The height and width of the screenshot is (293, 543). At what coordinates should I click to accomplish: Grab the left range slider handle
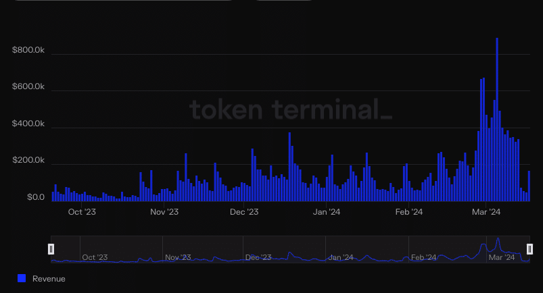(x=51, y=249)
